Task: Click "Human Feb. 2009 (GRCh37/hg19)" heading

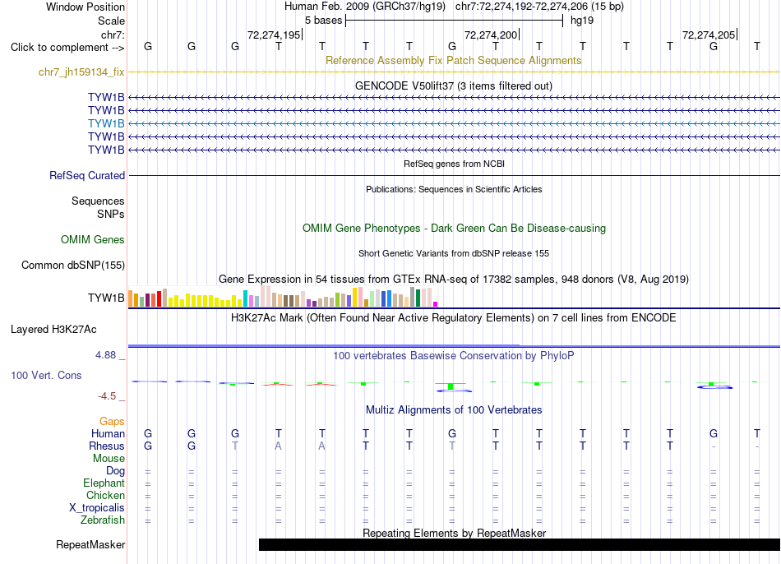Action: point(365,7)
